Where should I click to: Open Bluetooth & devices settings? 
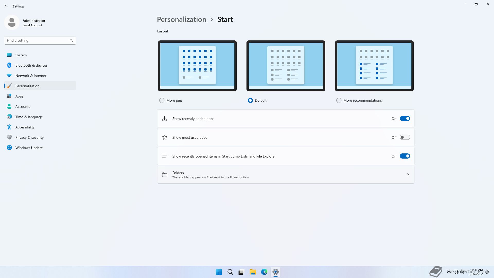(31, 65)
